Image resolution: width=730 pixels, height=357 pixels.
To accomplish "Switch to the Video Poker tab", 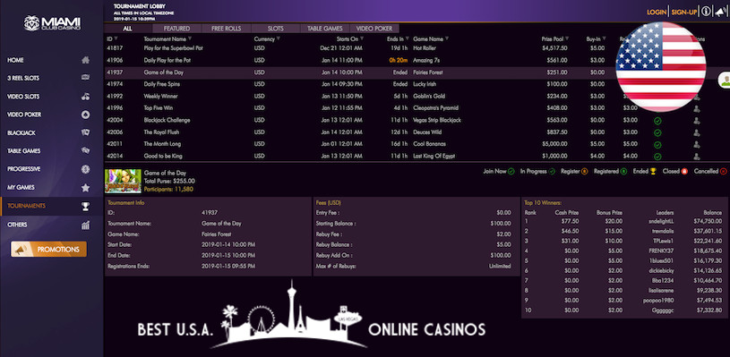I will pyautogui.click(x=374, y=29).
